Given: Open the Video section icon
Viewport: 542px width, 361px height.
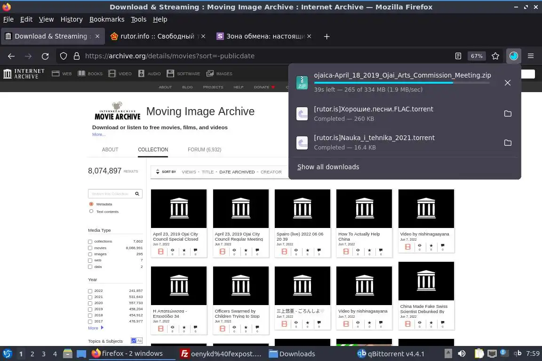Looking at the screenshot, I should click(x=112, y=74).
